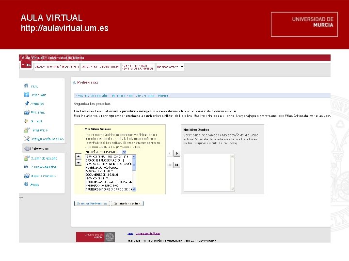Open the Recursos folder icon
Image resolution: width=349 pixels, height=261 pixels.
(27, 112)
